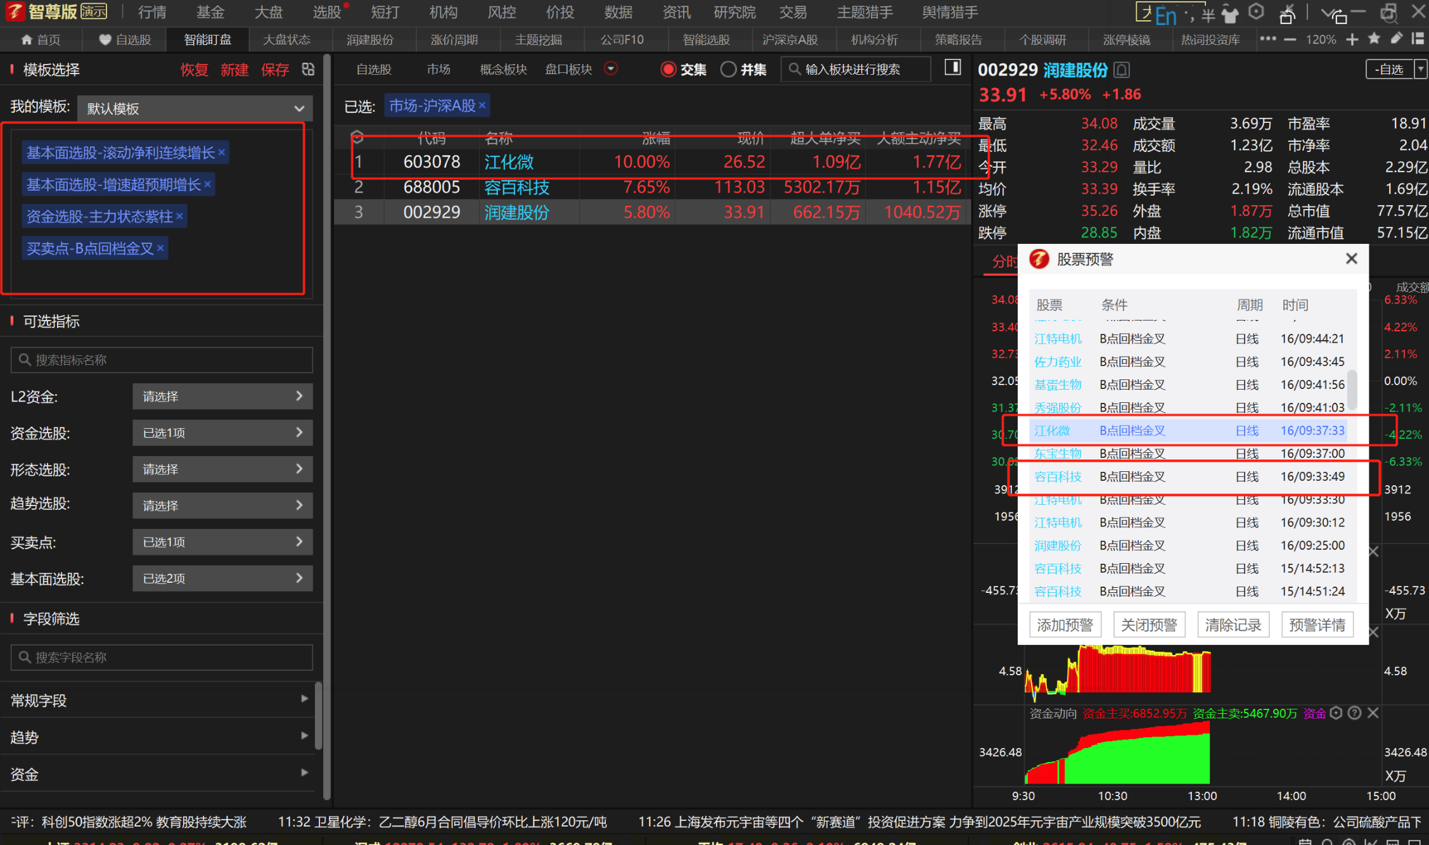
Task: Open 资金动向 indicator hexagon settings
Action: pos(1336,713)
